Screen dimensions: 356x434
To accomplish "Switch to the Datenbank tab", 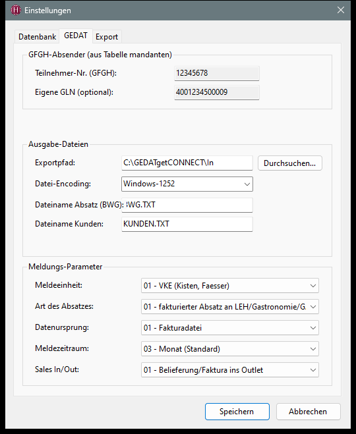I will (x=37, y=36).
